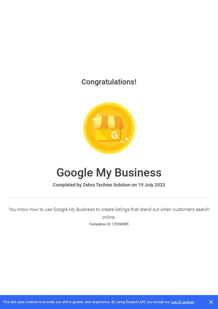This screenshot has height=309, width=218.
Task: Click the Exceed LMS mention in the banner
Action: (135, 302)
